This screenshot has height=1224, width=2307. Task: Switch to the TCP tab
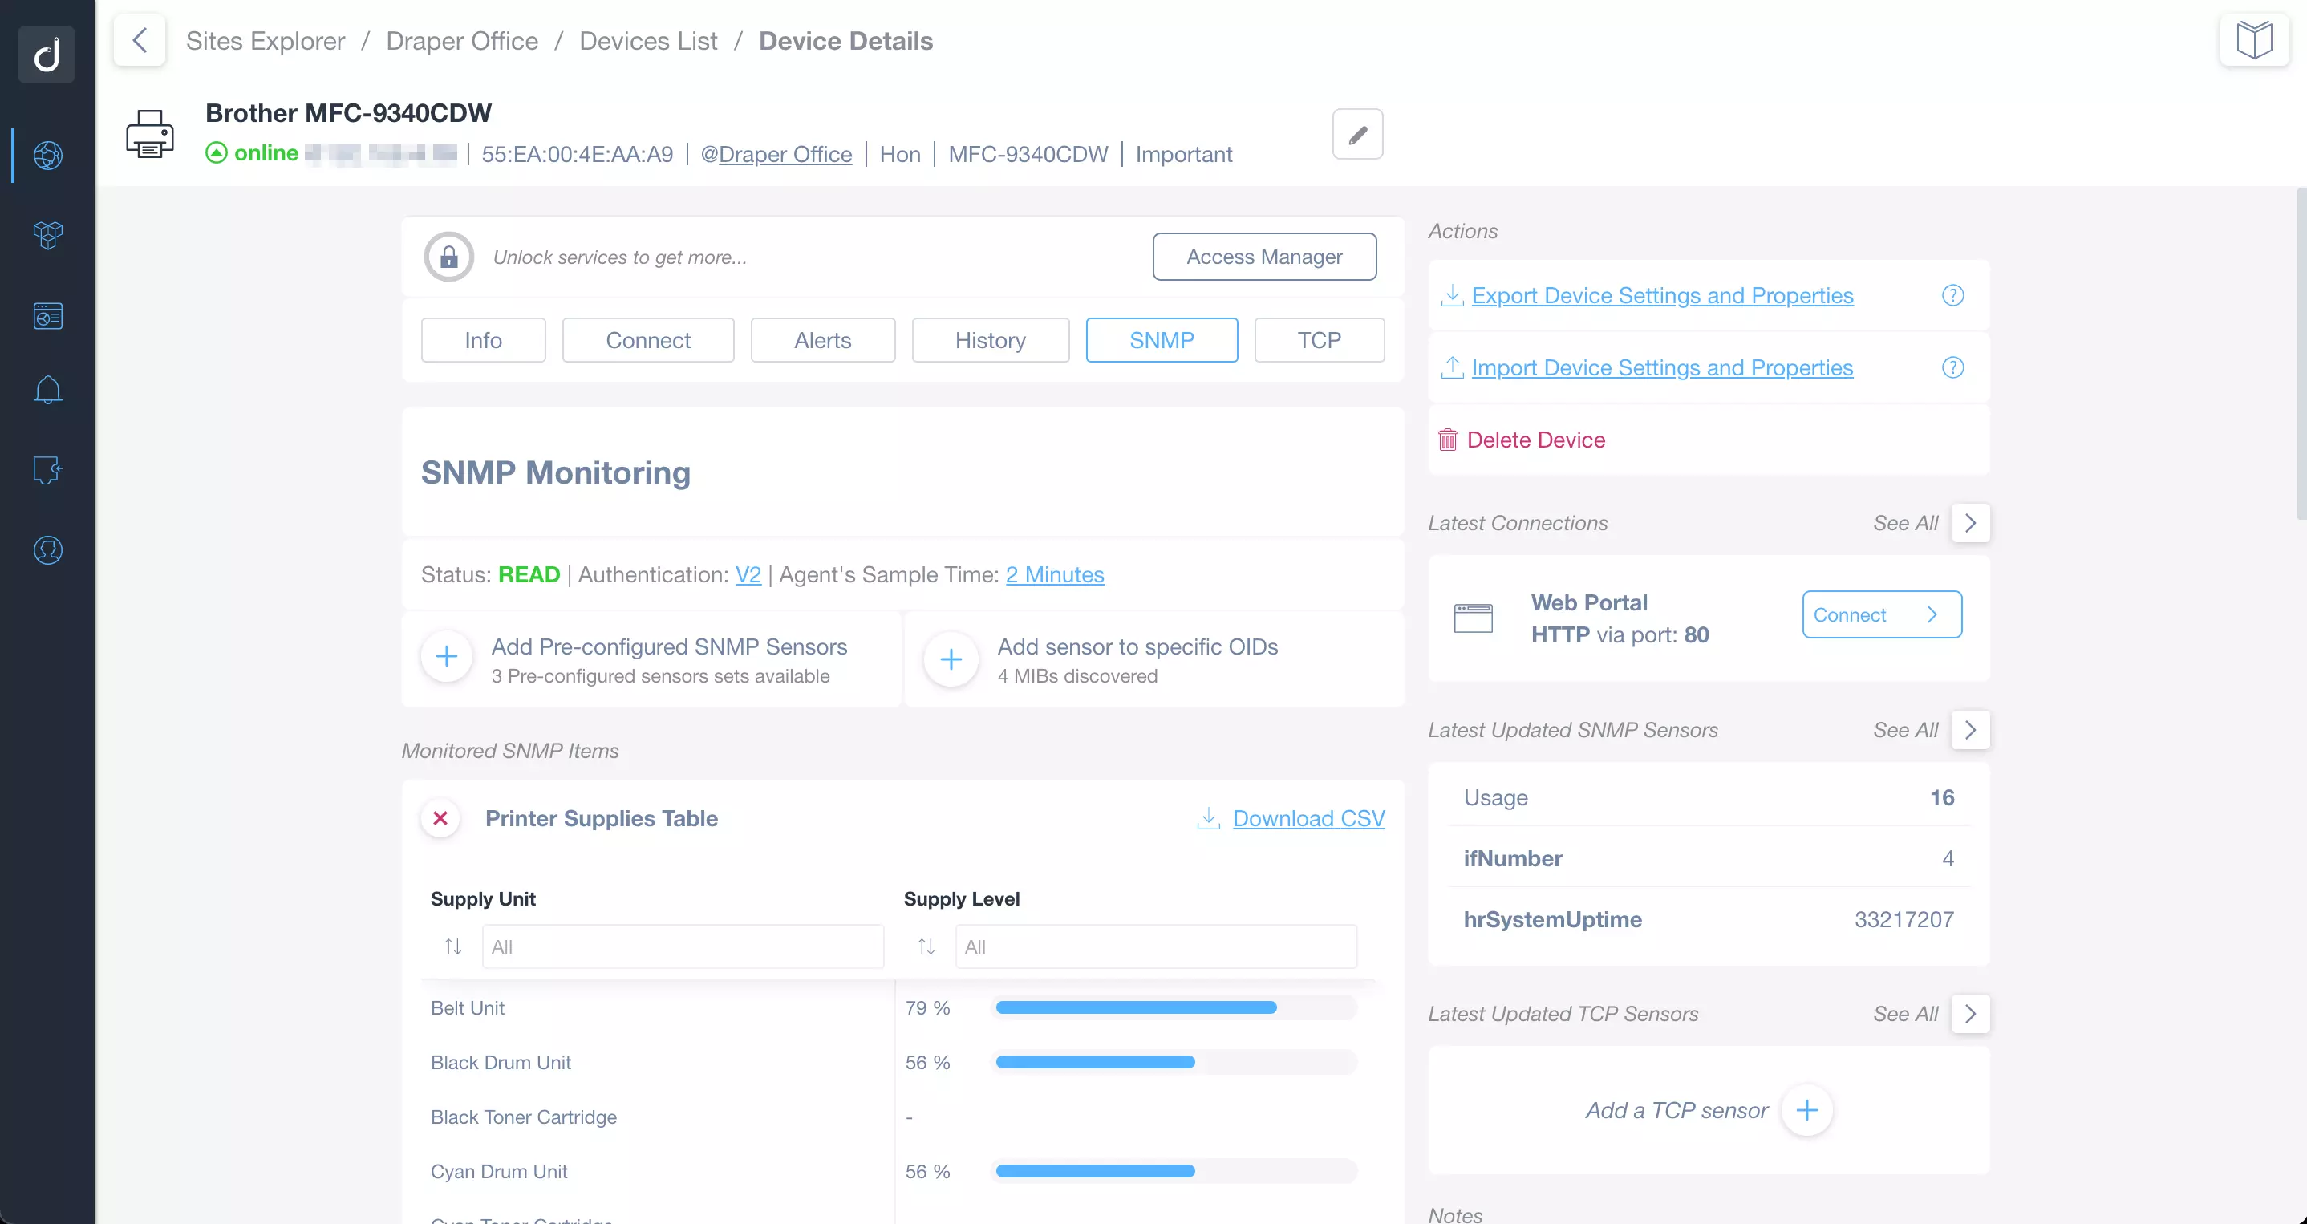point(1320,340)
